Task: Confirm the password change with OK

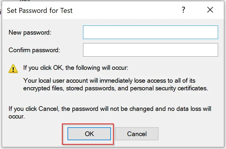Action: [89, 134]
